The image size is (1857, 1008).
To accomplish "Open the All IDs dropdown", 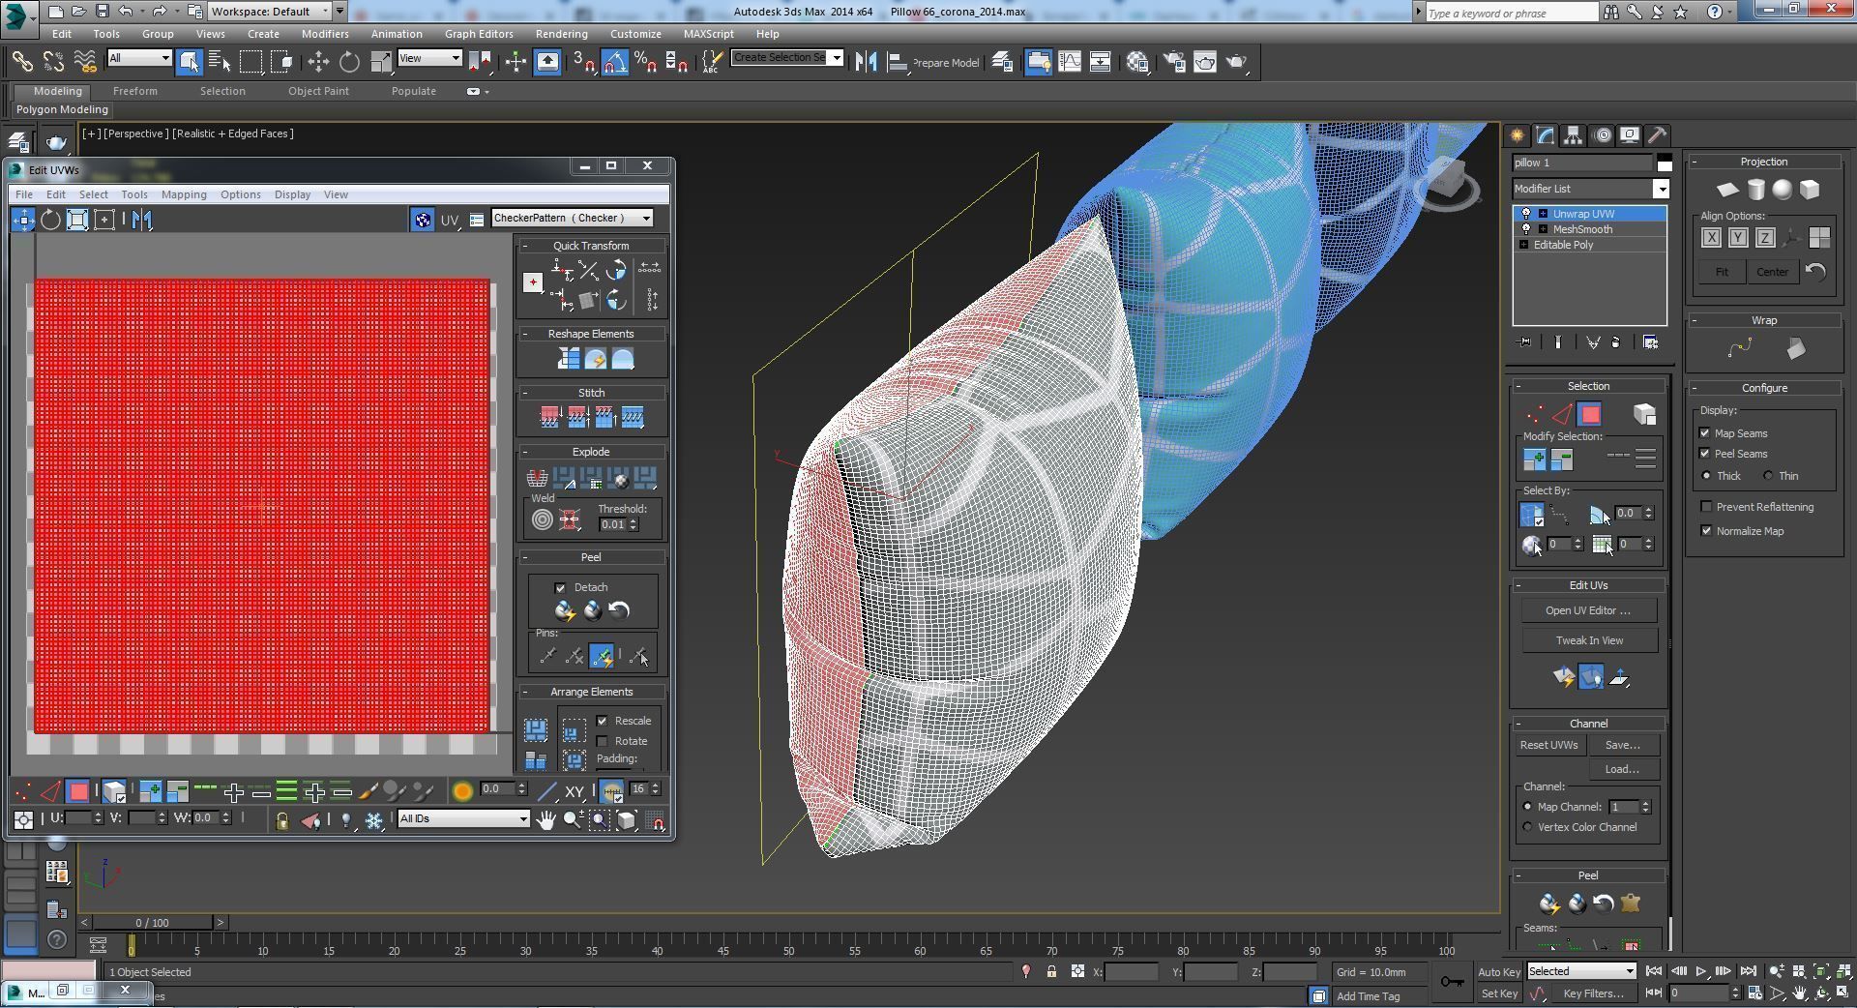I will (463, 819).
